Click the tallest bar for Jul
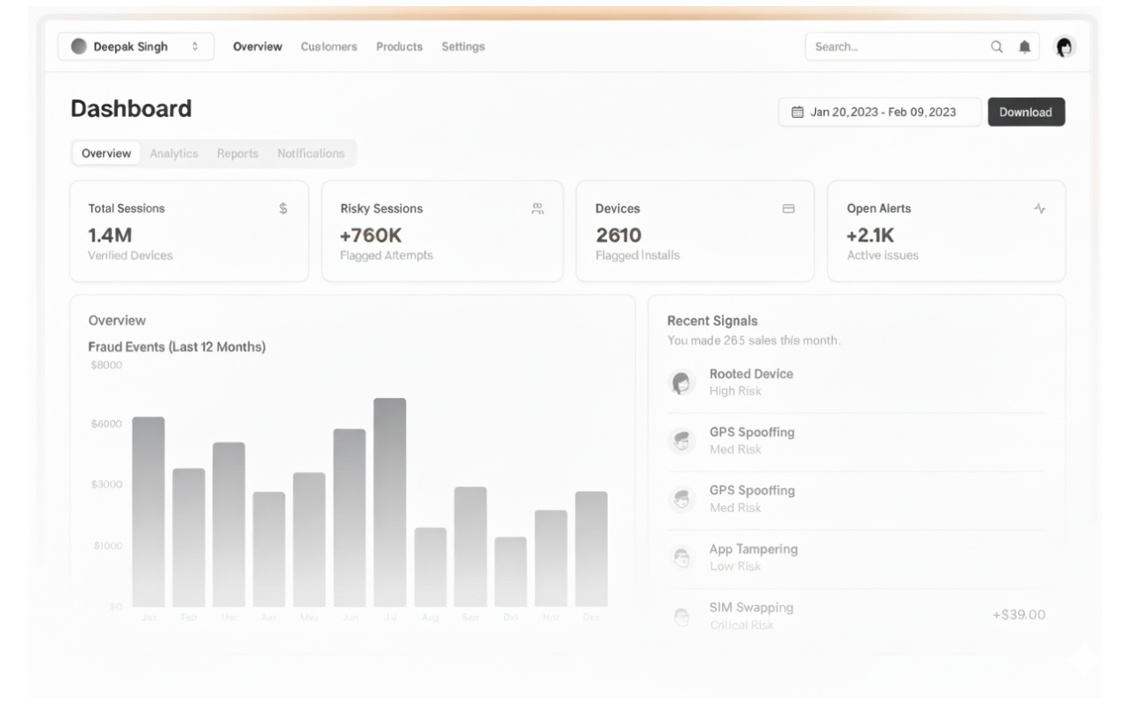This screenshot has width=1134, height=709. 390,501
